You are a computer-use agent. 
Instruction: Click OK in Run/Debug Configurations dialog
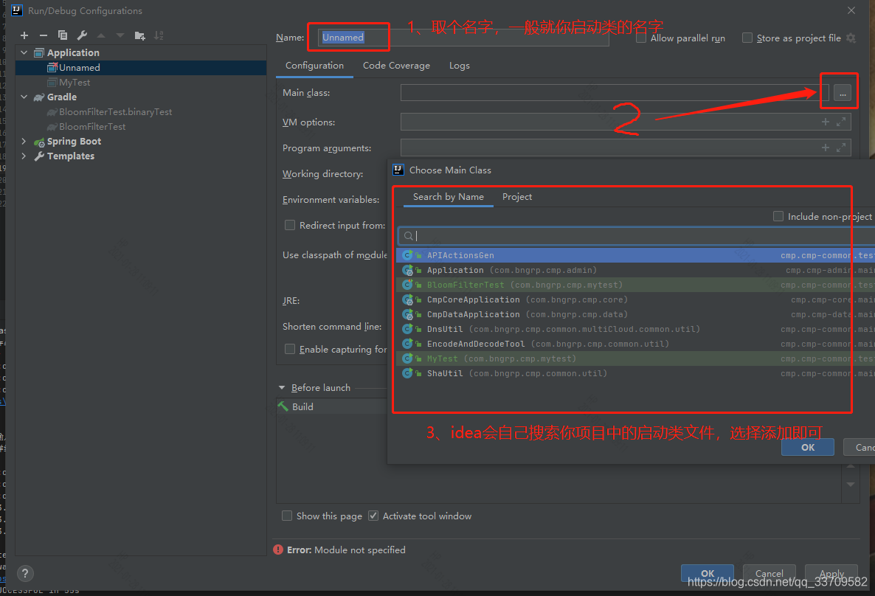point(707,573)
